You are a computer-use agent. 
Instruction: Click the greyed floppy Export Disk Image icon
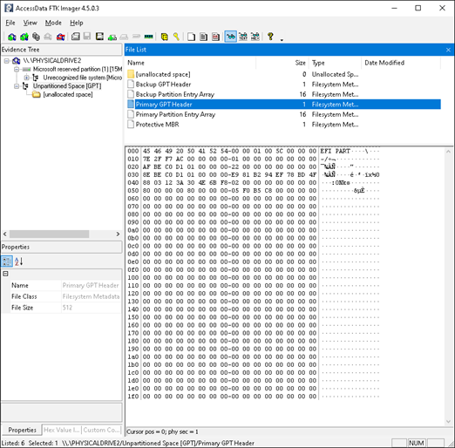pos(87,37)
